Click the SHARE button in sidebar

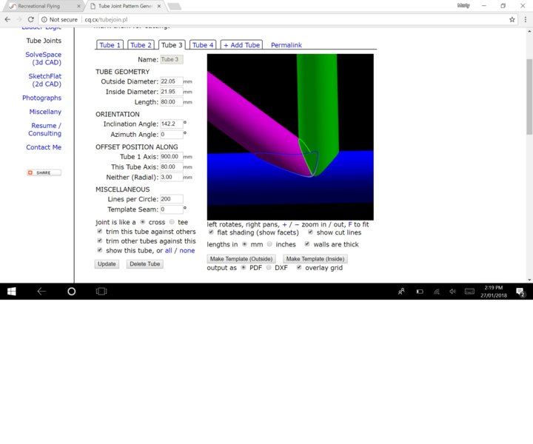tap(44, 172)
